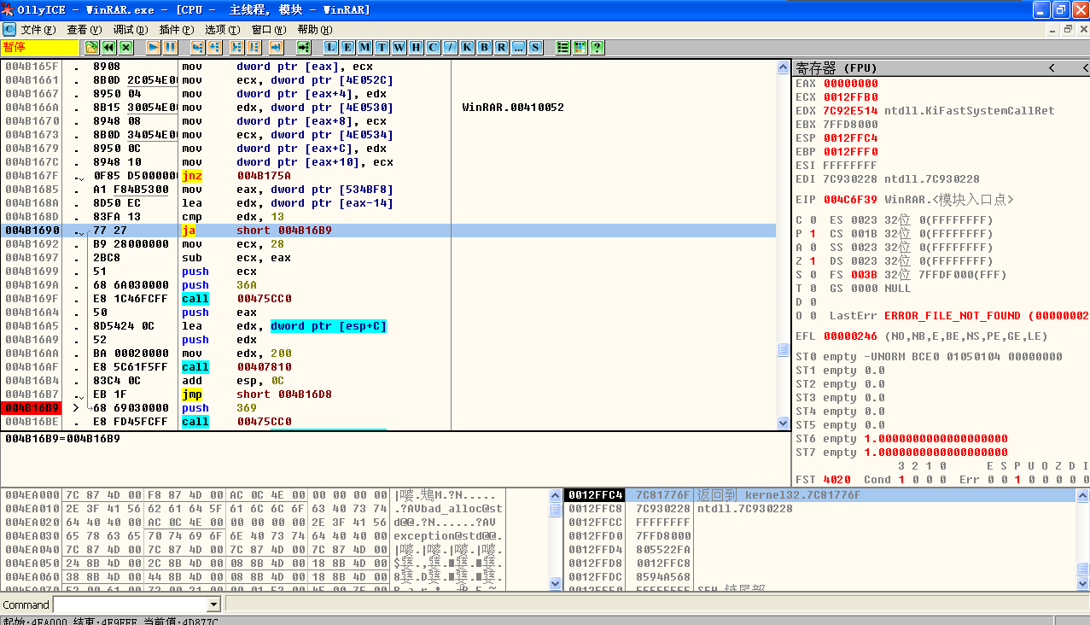
Task: Open the Memory map window (M icon)
Action: [x=364, y=48]
